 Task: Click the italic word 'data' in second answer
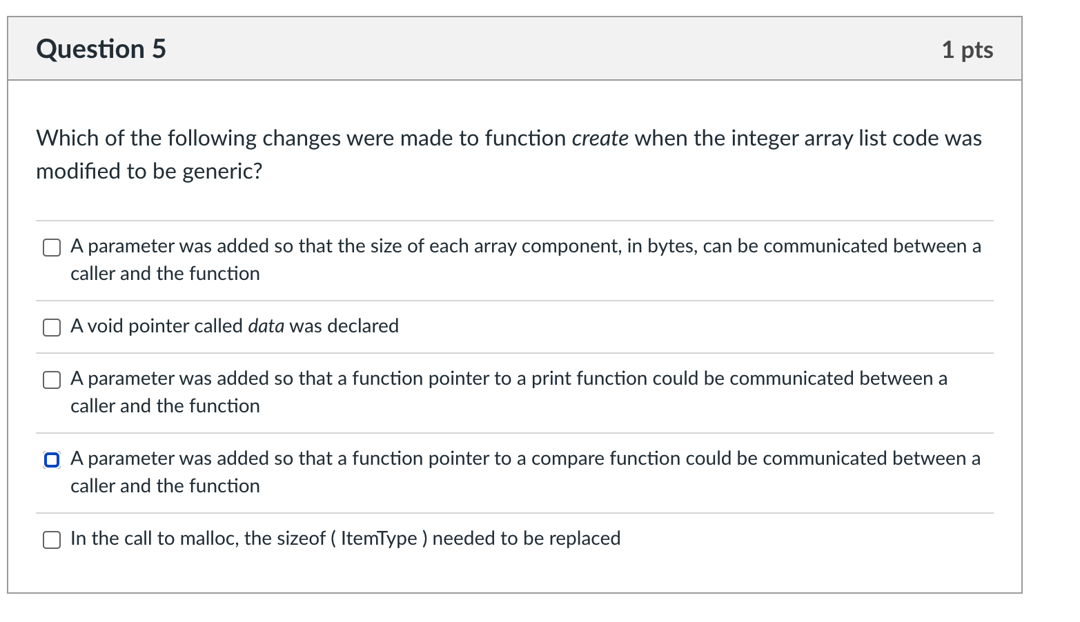click(x=266, y=326)
